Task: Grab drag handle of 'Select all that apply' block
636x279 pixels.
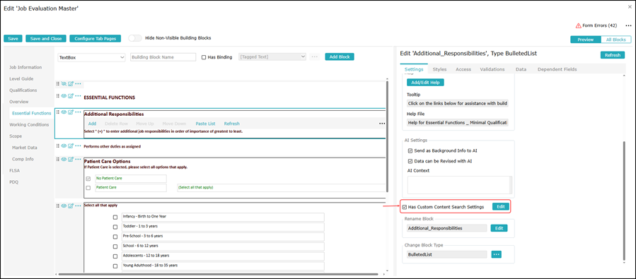Action: 57,206
